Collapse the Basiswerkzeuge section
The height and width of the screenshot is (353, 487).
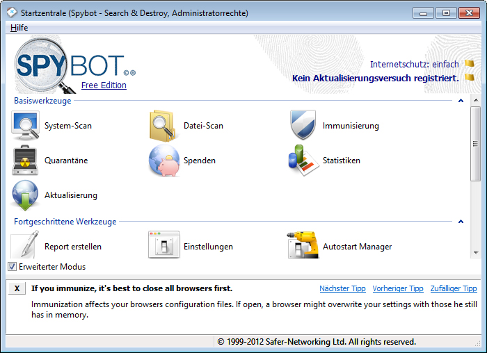(x=461, y=101)
